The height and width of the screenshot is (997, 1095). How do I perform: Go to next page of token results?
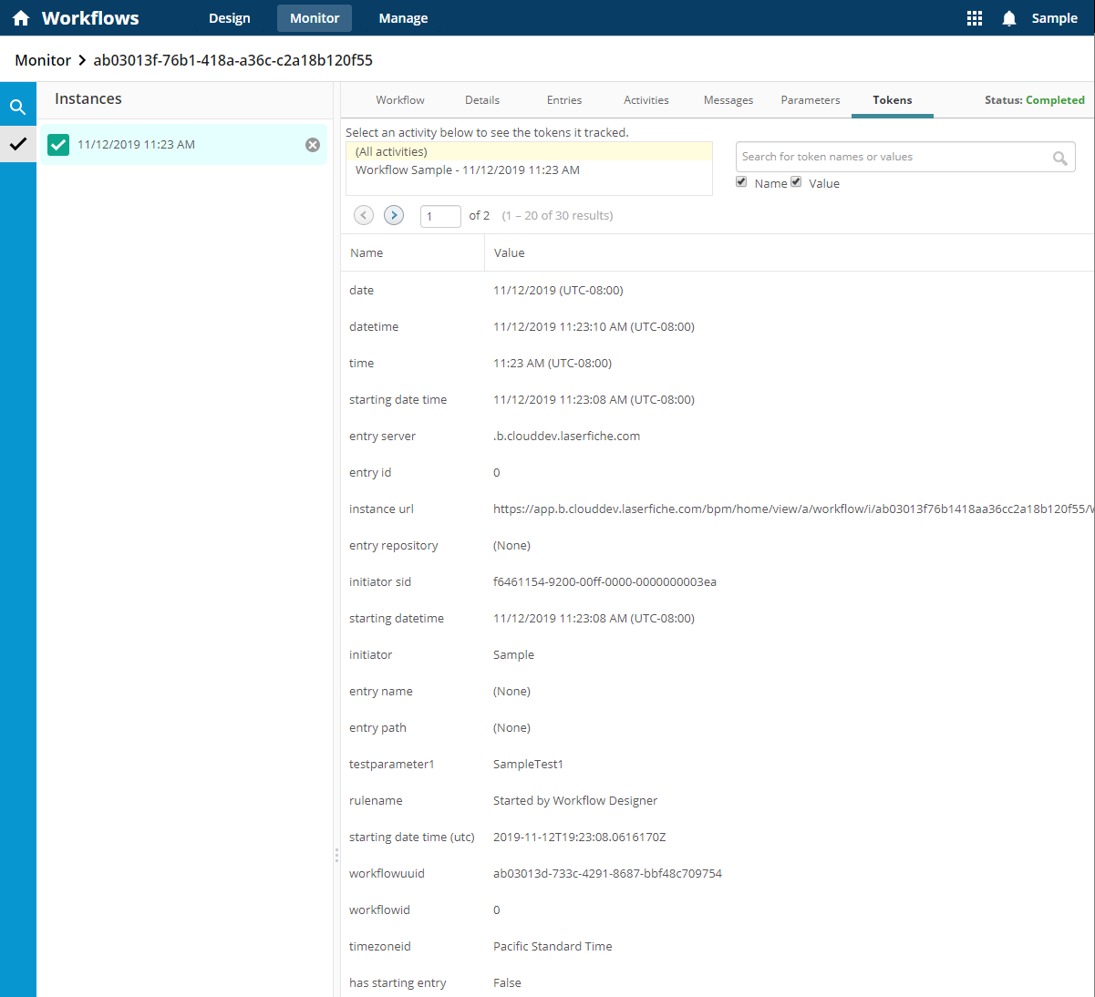(x=394, y=215)
